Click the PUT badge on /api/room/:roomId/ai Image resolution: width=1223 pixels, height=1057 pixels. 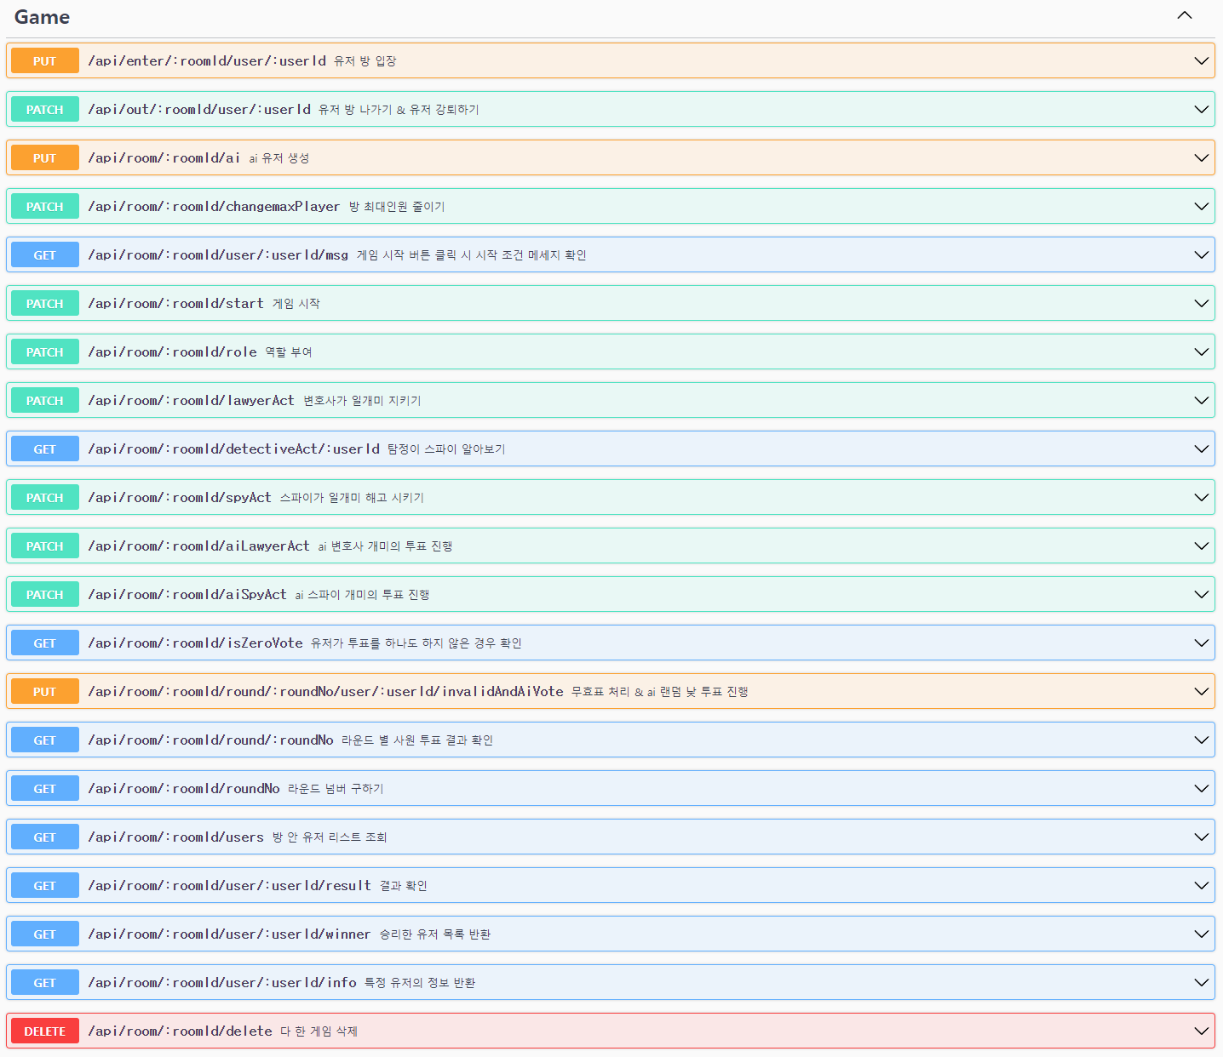click(x=44, y=157)
